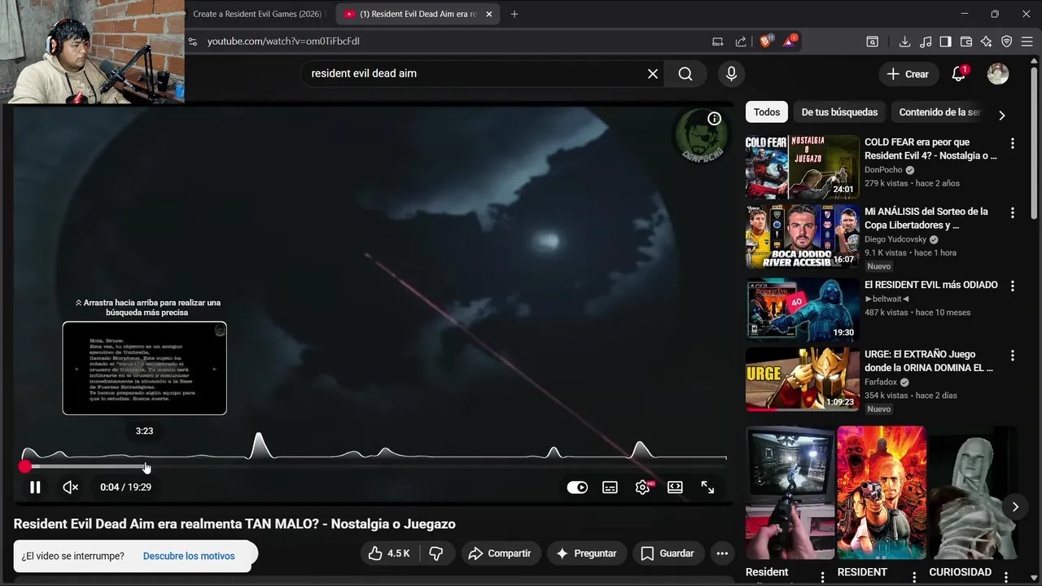Open the RESIDENT short with zombie art

(882, 492)
